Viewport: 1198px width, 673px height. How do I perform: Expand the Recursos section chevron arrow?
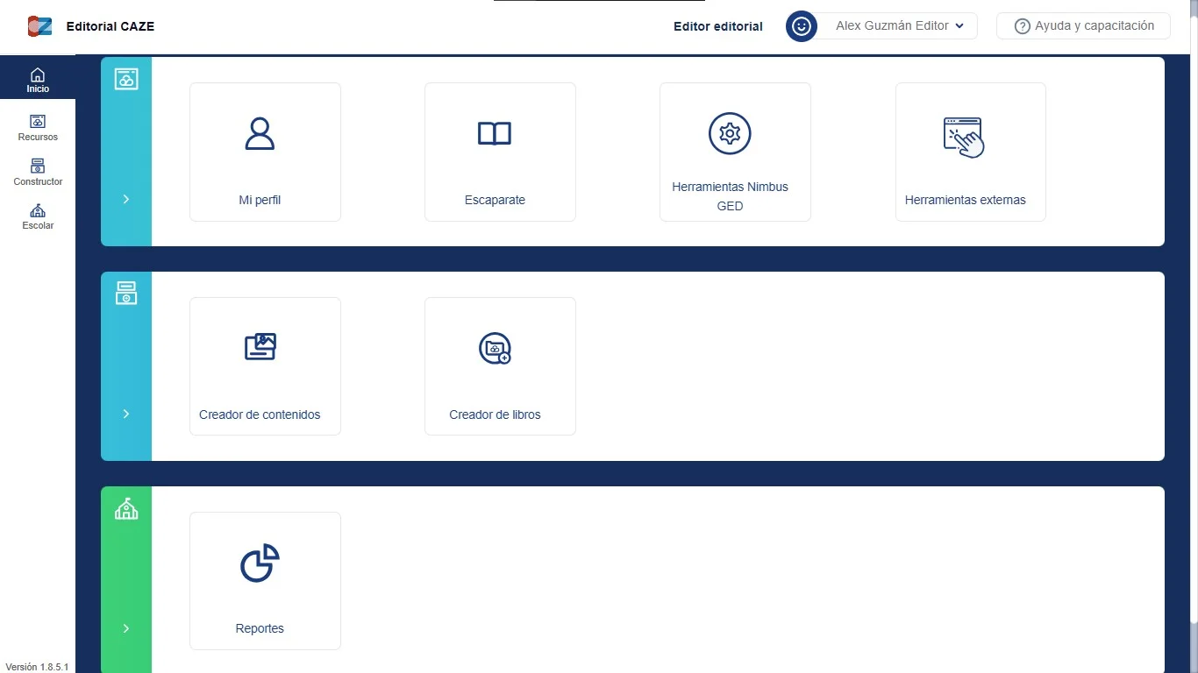[x=126, y=199]
